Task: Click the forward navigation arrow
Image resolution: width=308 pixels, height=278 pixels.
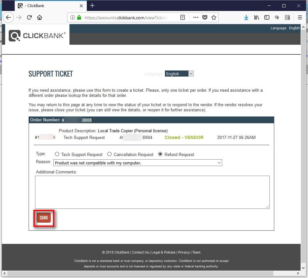Action: click(19, 17)
